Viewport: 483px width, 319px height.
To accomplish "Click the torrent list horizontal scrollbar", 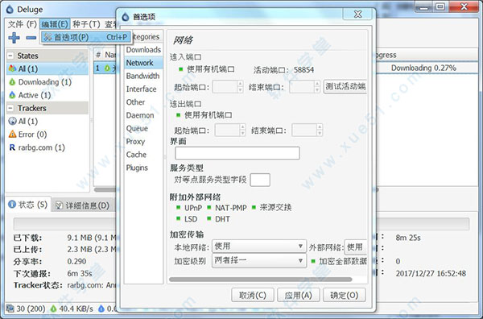I will (105, 189).
